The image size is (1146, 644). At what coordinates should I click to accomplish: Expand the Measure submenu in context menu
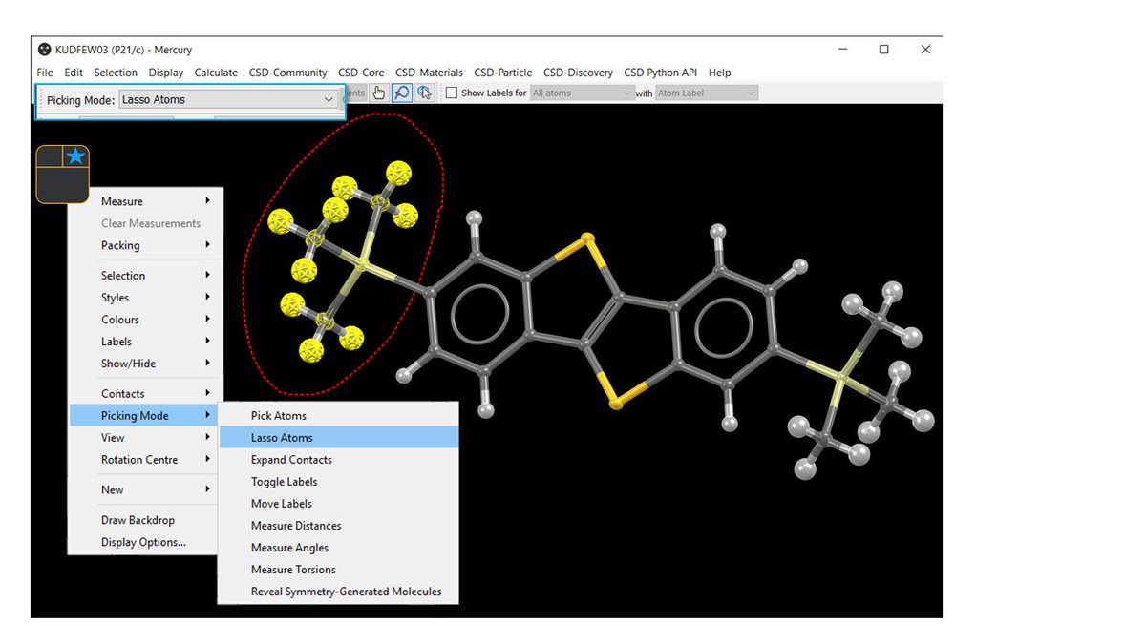pos(145,201)
